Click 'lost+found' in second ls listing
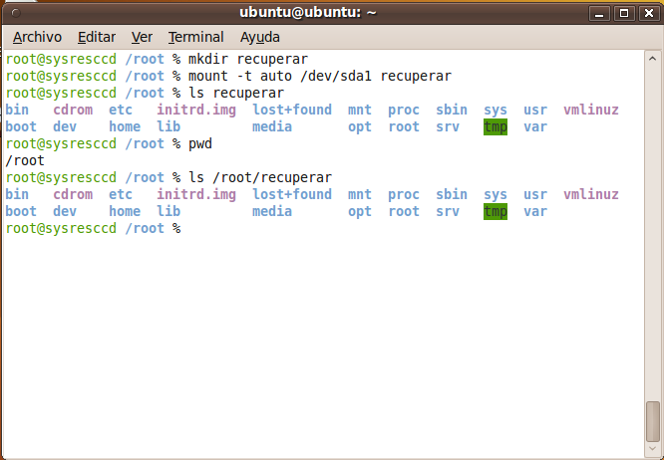 tap(292, 194)
